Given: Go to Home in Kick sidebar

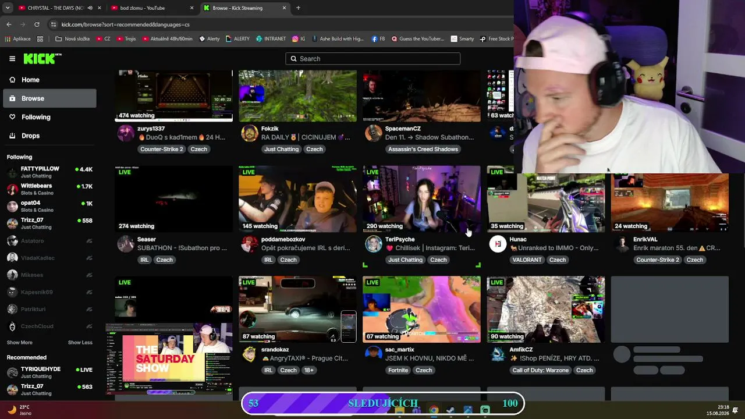Looking at the screenshot, I should coord(49,80).
